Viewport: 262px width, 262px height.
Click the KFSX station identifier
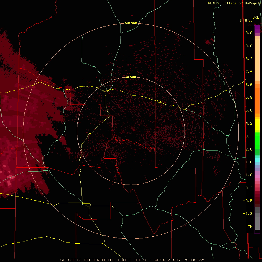(x=160, y=260)
